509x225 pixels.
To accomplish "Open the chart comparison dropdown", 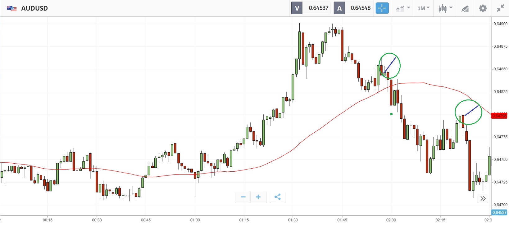I will tap(403, 8).
